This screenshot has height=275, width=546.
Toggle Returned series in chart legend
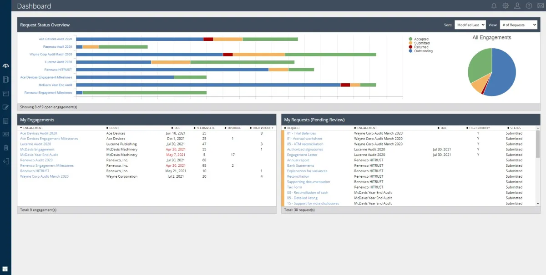(419, 47)
